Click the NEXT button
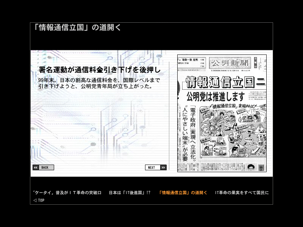This screenshot has width=303, height=227. pyautogui.click(x=156, y=167)
